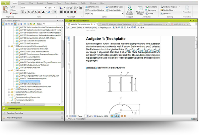
Task: Collapse the 08 Zusammengesetzte Beanspruchung folder
Action: coord(9,46)
